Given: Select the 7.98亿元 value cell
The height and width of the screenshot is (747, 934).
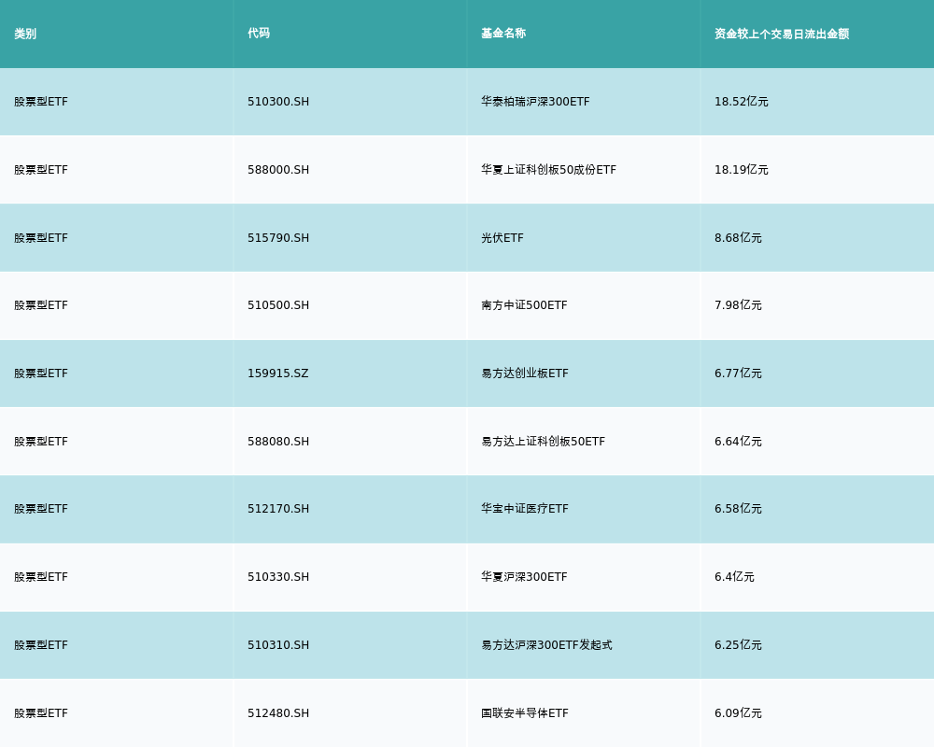Looking at the screenshot, I should (738, 305).
